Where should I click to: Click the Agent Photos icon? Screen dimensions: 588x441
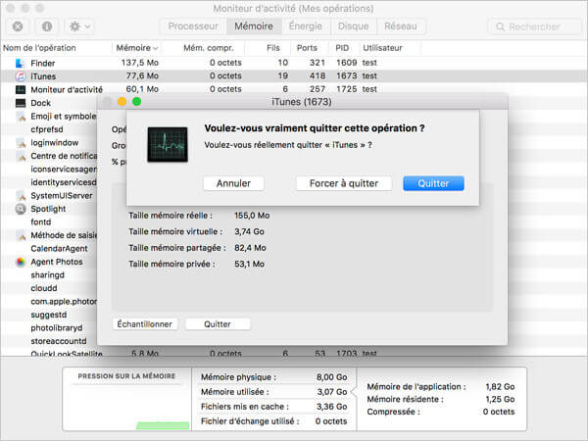tap(21, 262)
